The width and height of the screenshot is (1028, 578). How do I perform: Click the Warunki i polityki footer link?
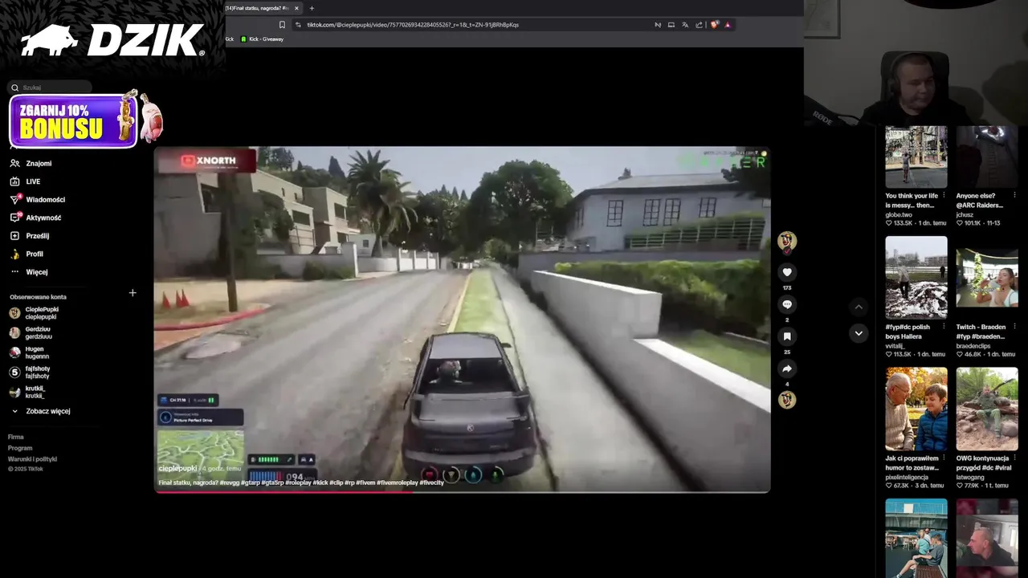pos(32,459)
